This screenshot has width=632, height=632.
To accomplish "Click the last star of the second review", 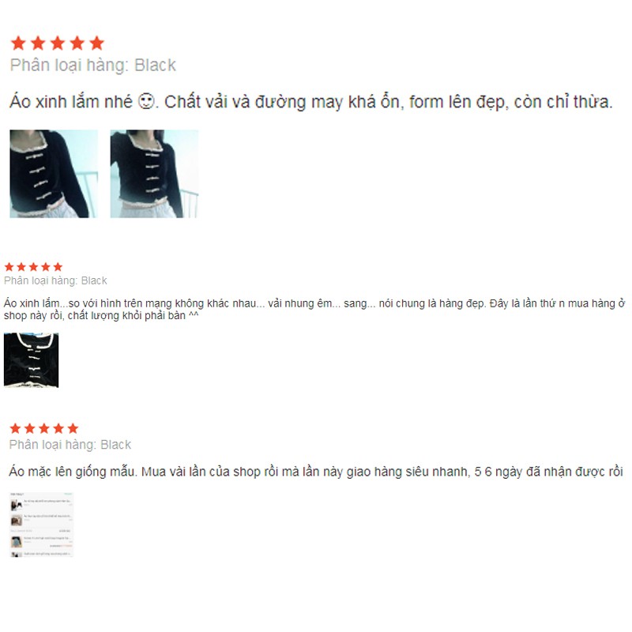I will click(58, 267).
